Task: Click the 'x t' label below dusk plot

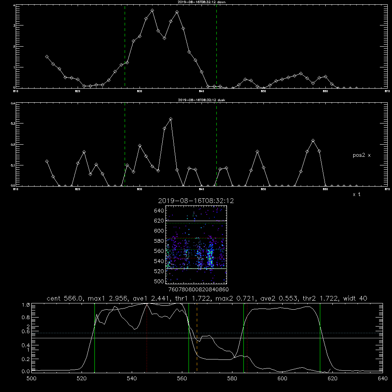Action: tap(356, 194)
